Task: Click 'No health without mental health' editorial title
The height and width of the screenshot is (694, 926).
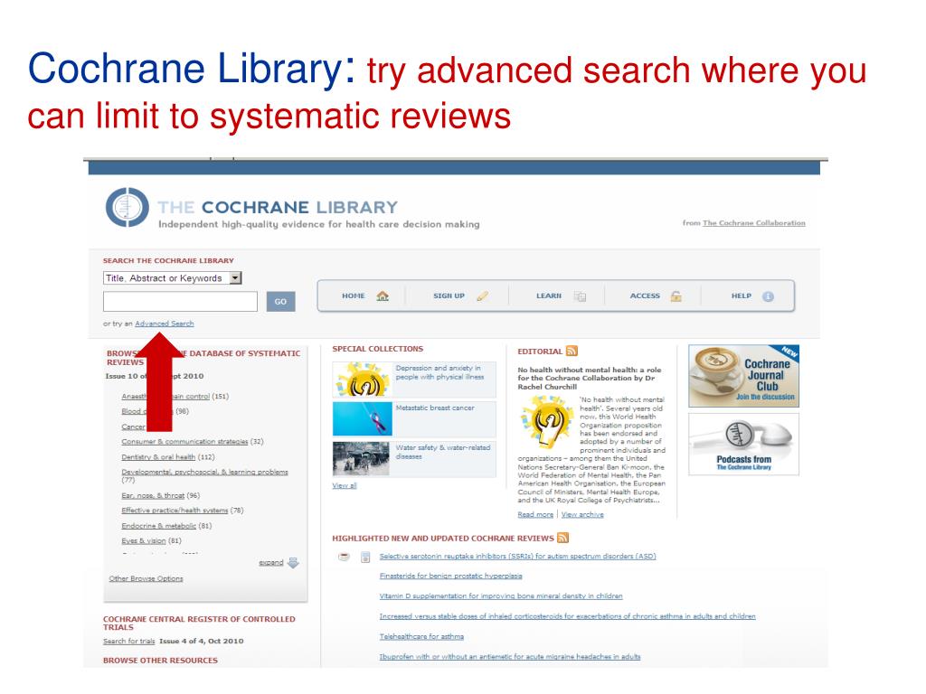Action: click(x=590, y=379)
